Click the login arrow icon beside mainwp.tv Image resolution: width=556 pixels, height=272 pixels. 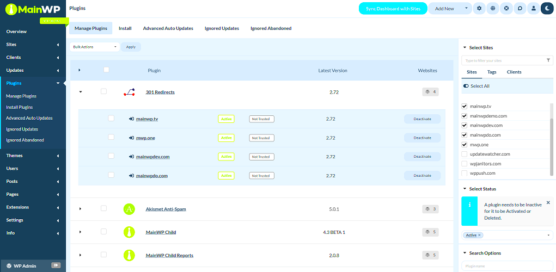click(x=131, y=119)
